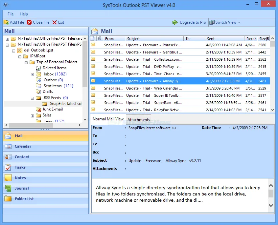The image size is (278, 225).
Task: Expand the Sales folder node
Action: click(32, 116)
